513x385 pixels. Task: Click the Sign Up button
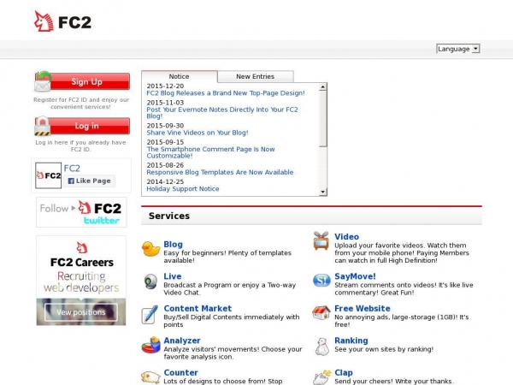82,81
